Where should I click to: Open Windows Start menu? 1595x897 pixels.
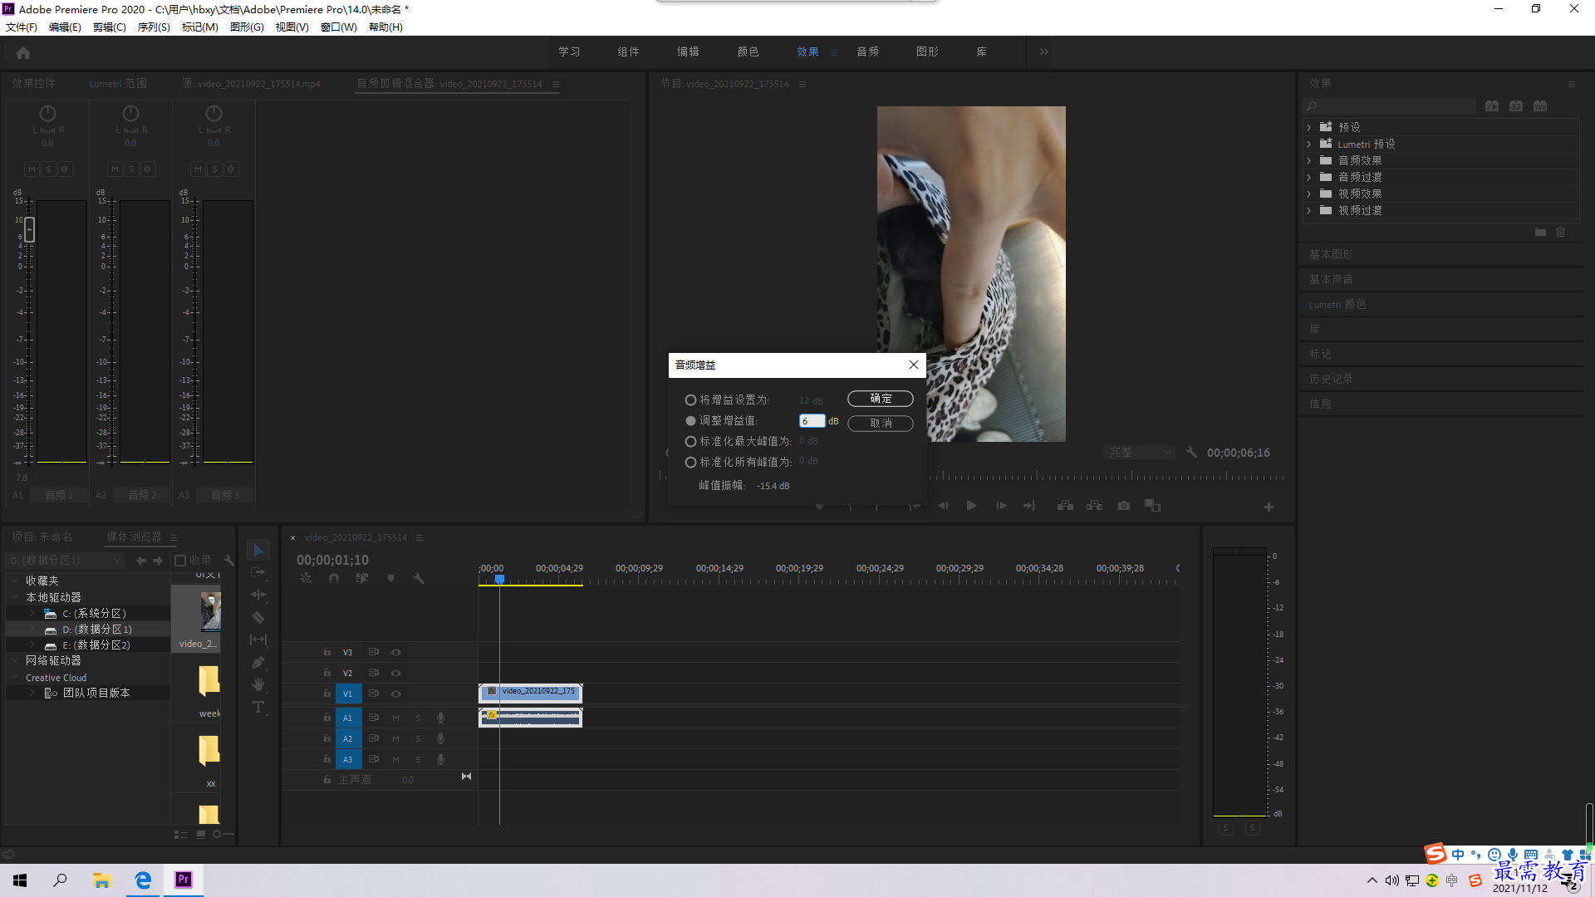20,880
